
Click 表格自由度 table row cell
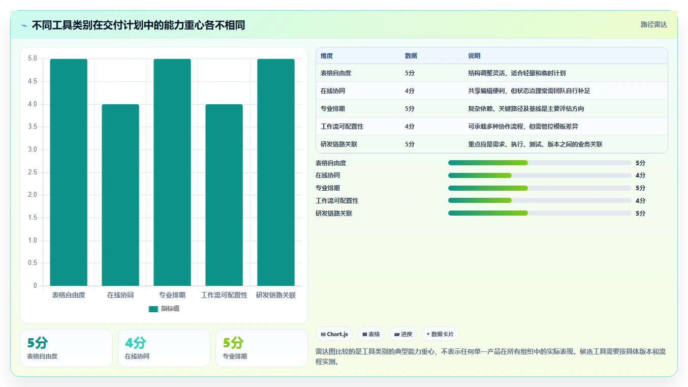pos(336,73)
